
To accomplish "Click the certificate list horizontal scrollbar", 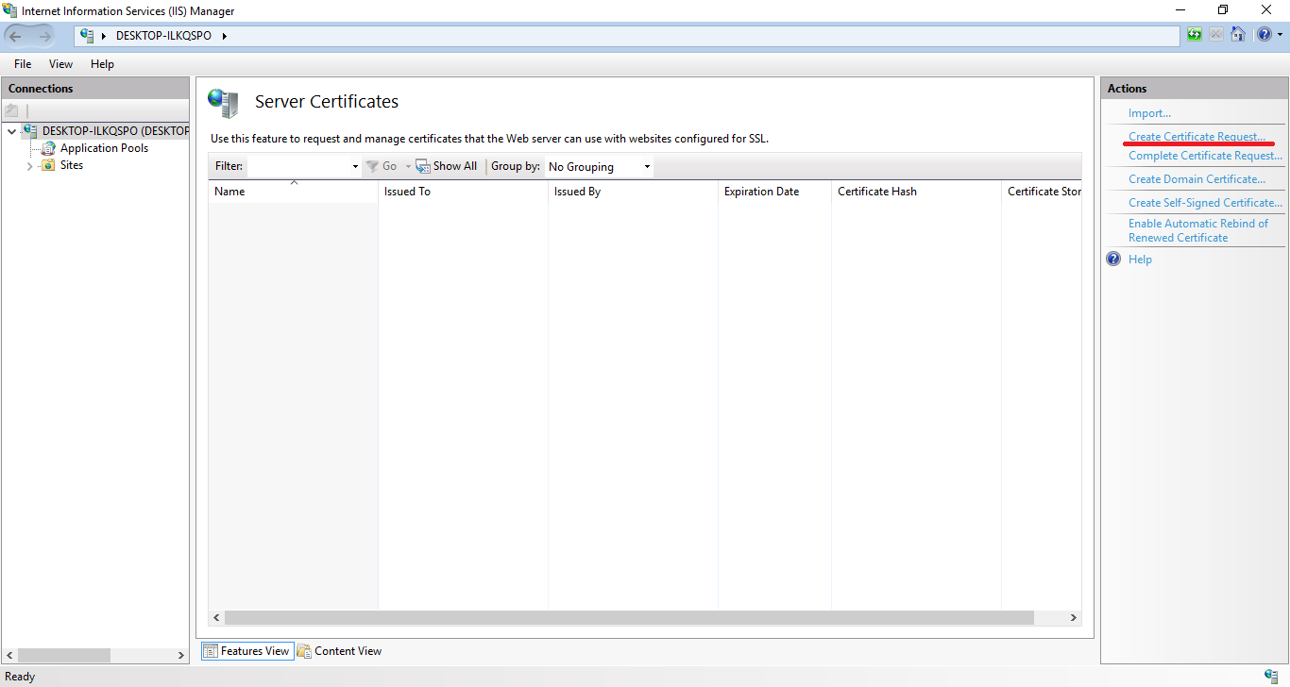I will (629, 617).
